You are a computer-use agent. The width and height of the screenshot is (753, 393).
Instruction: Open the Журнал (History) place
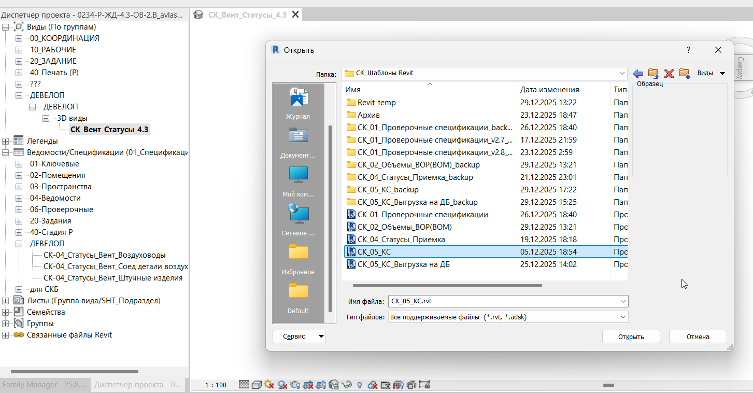(298, 104)
